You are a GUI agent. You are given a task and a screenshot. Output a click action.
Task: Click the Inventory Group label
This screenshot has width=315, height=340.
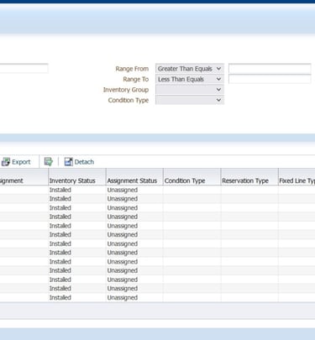126,90
